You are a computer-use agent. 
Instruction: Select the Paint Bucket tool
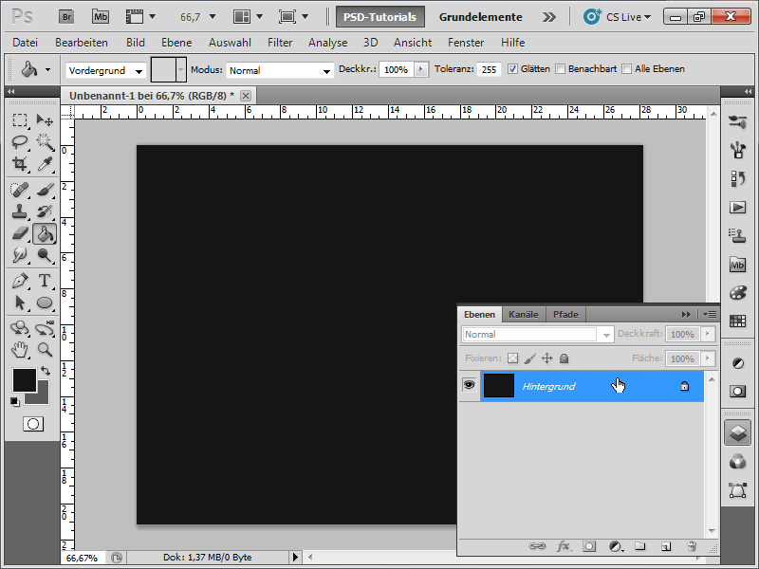(45, 234)
